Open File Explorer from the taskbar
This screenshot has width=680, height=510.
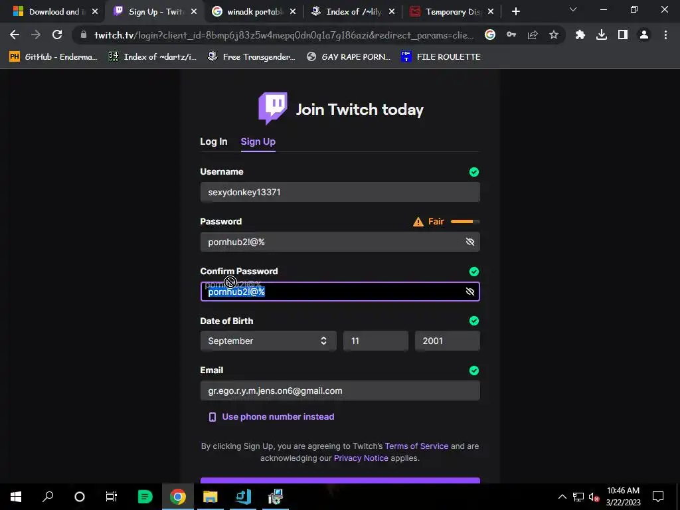210,497
